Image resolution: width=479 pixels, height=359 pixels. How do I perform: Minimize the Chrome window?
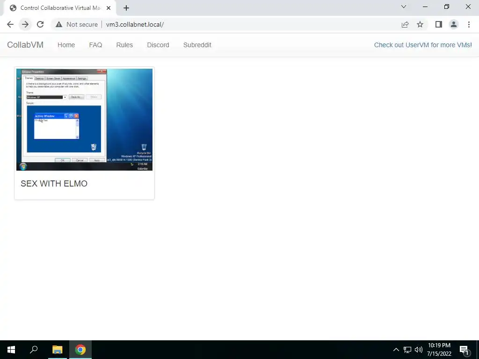[x=425, y=7]
